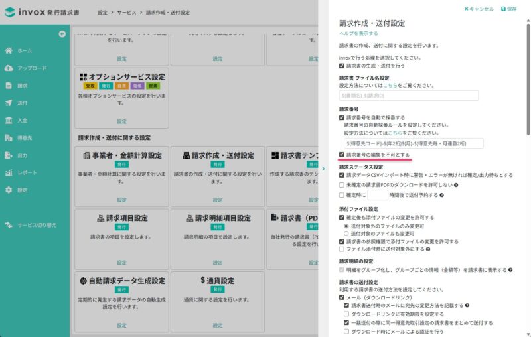
Task: Click the chart icon for レポート
Action: (x=9, y=172)
